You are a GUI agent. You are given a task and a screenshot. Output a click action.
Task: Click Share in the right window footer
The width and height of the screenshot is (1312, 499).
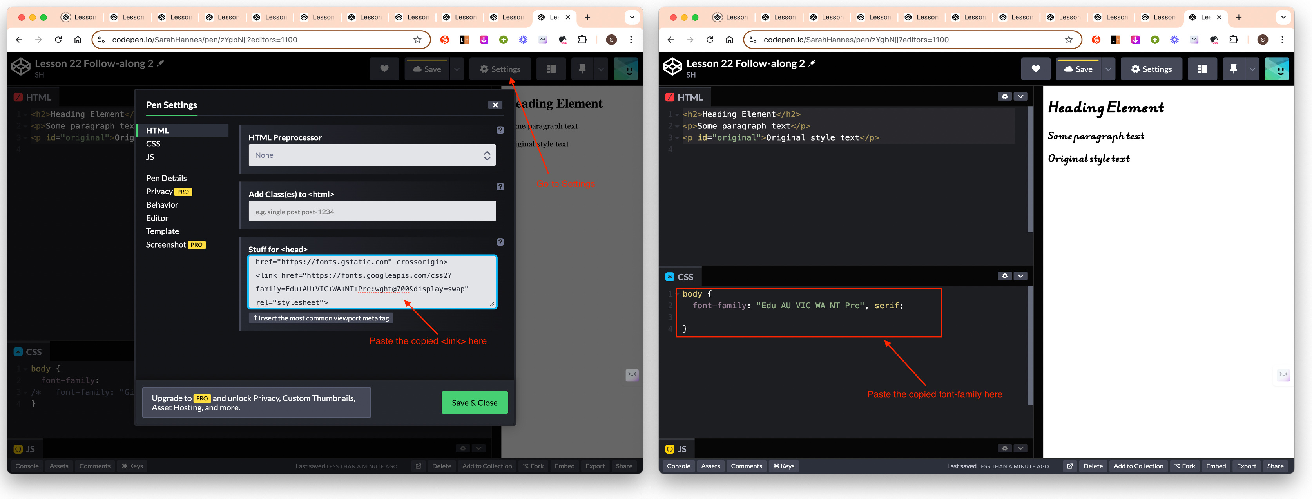[1275, 466]
